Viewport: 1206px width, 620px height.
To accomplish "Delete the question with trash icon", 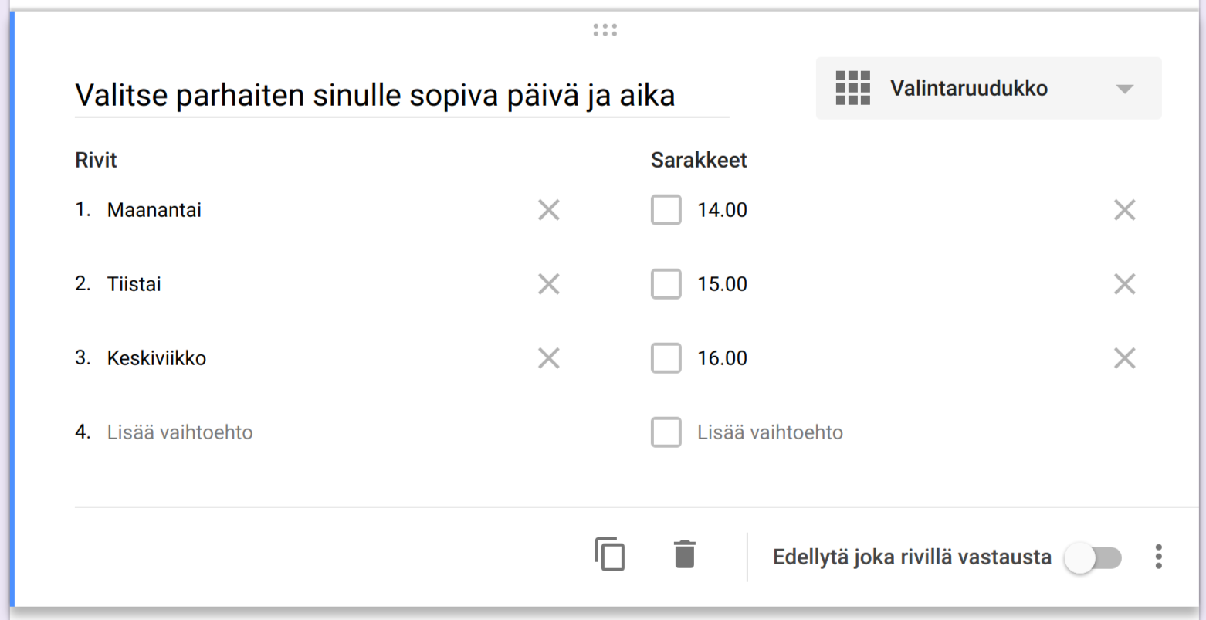I will coord(684,554).
